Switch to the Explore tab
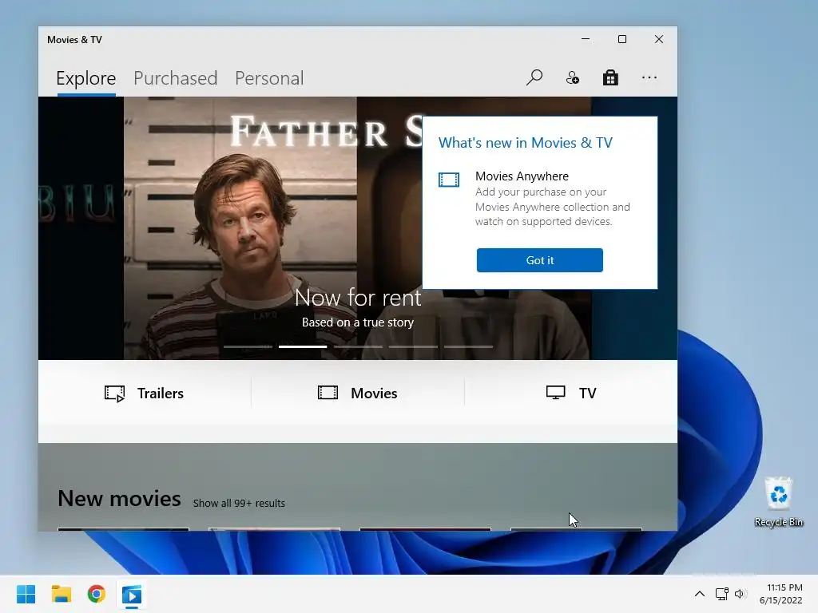818x613 pixels. [x=86, y=78]
